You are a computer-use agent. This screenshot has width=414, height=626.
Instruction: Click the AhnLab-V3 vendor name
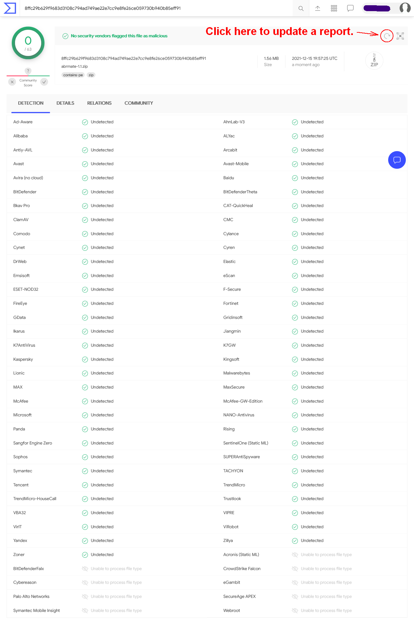[234, 122]
